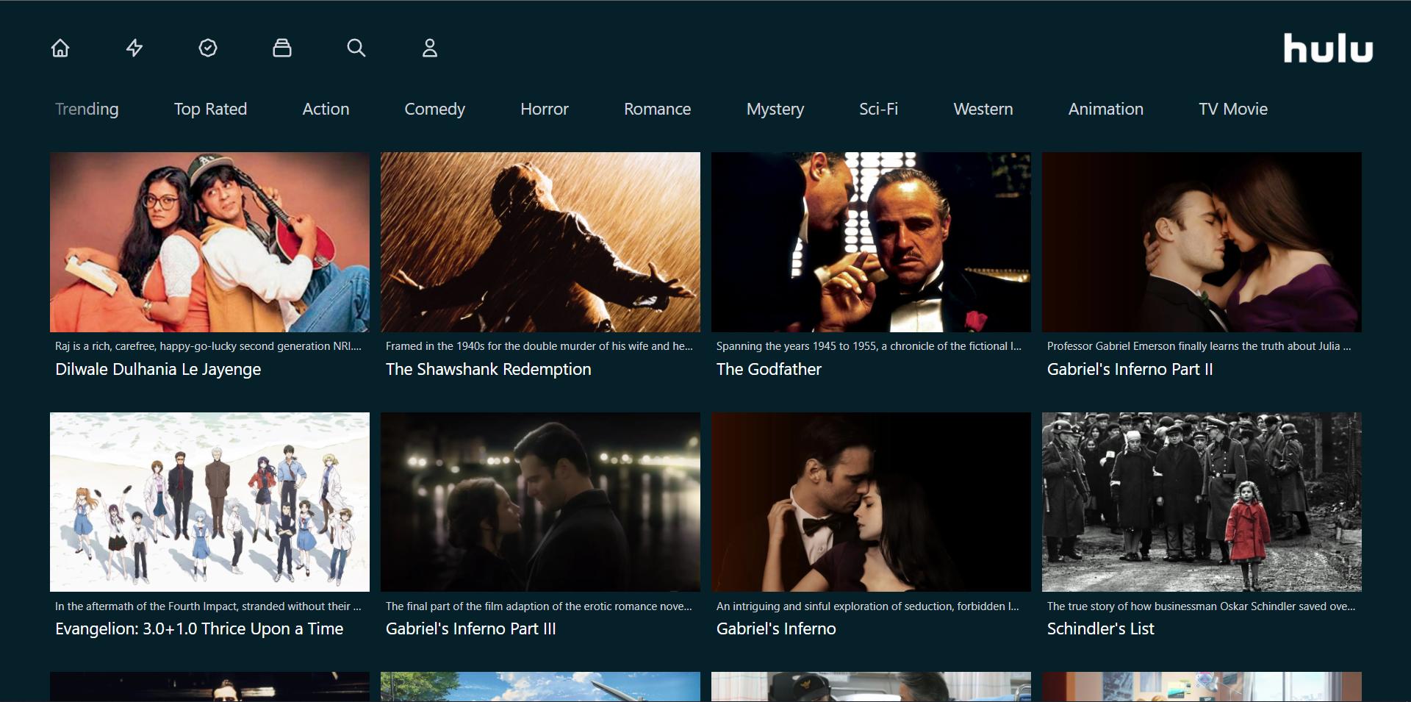Open the Search magnifier icon
Screen dimensions: 1411x702
tap(356, 48)
